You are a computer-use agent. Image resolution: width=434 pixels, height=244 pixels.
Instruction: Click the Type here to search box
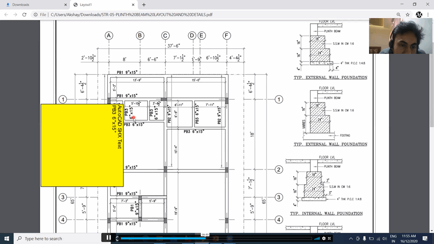click(58, 238)
